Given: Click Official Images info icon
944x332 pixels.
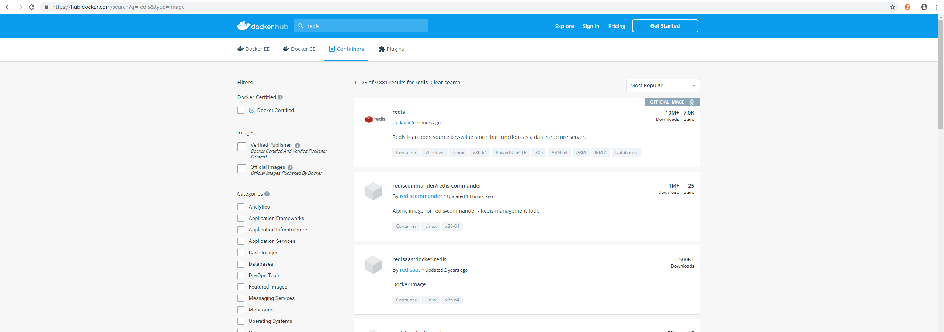Looking at the screenshot, I should 290,168.
